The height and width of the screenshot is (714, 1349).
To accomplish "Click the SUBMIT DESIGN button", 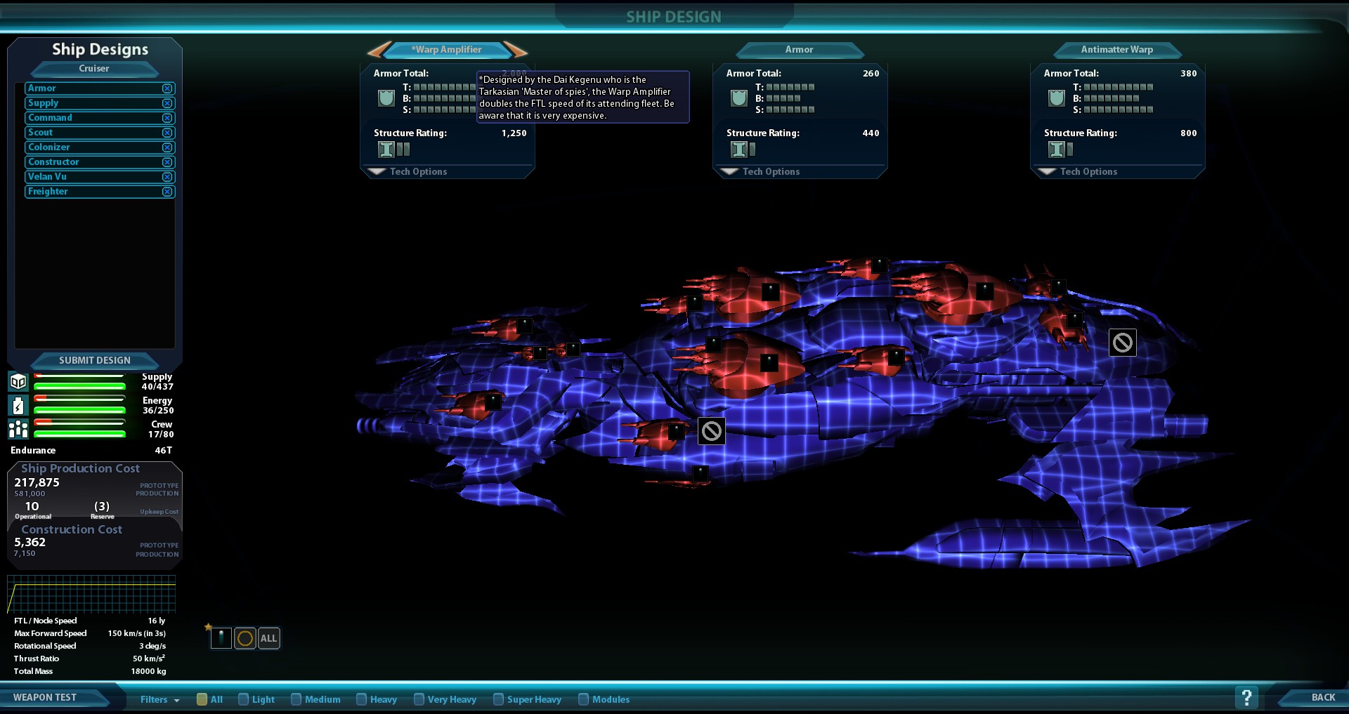I will (x=95, y=360).
